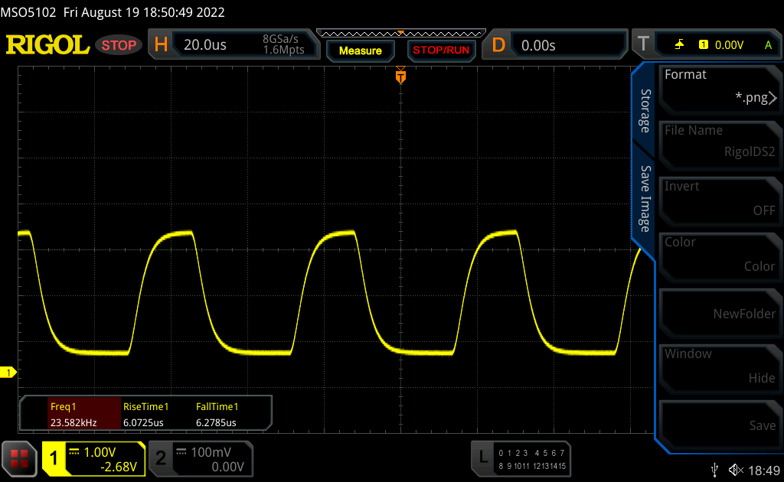This screenshot has width=784, height=482.
Task: Click the trigger level 0.00V value
Action: coord(729,45)
